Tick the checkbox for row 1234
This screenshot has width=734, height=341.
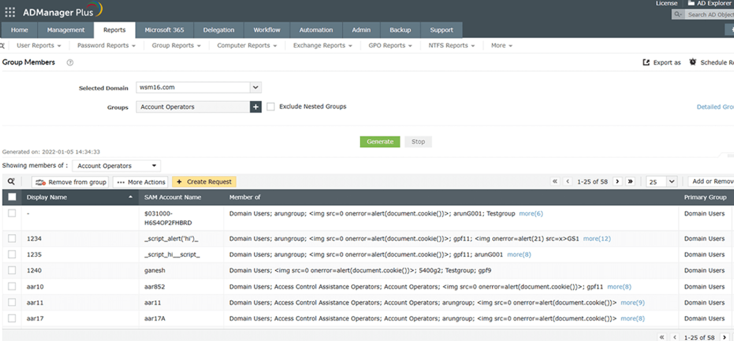(12, 238)
